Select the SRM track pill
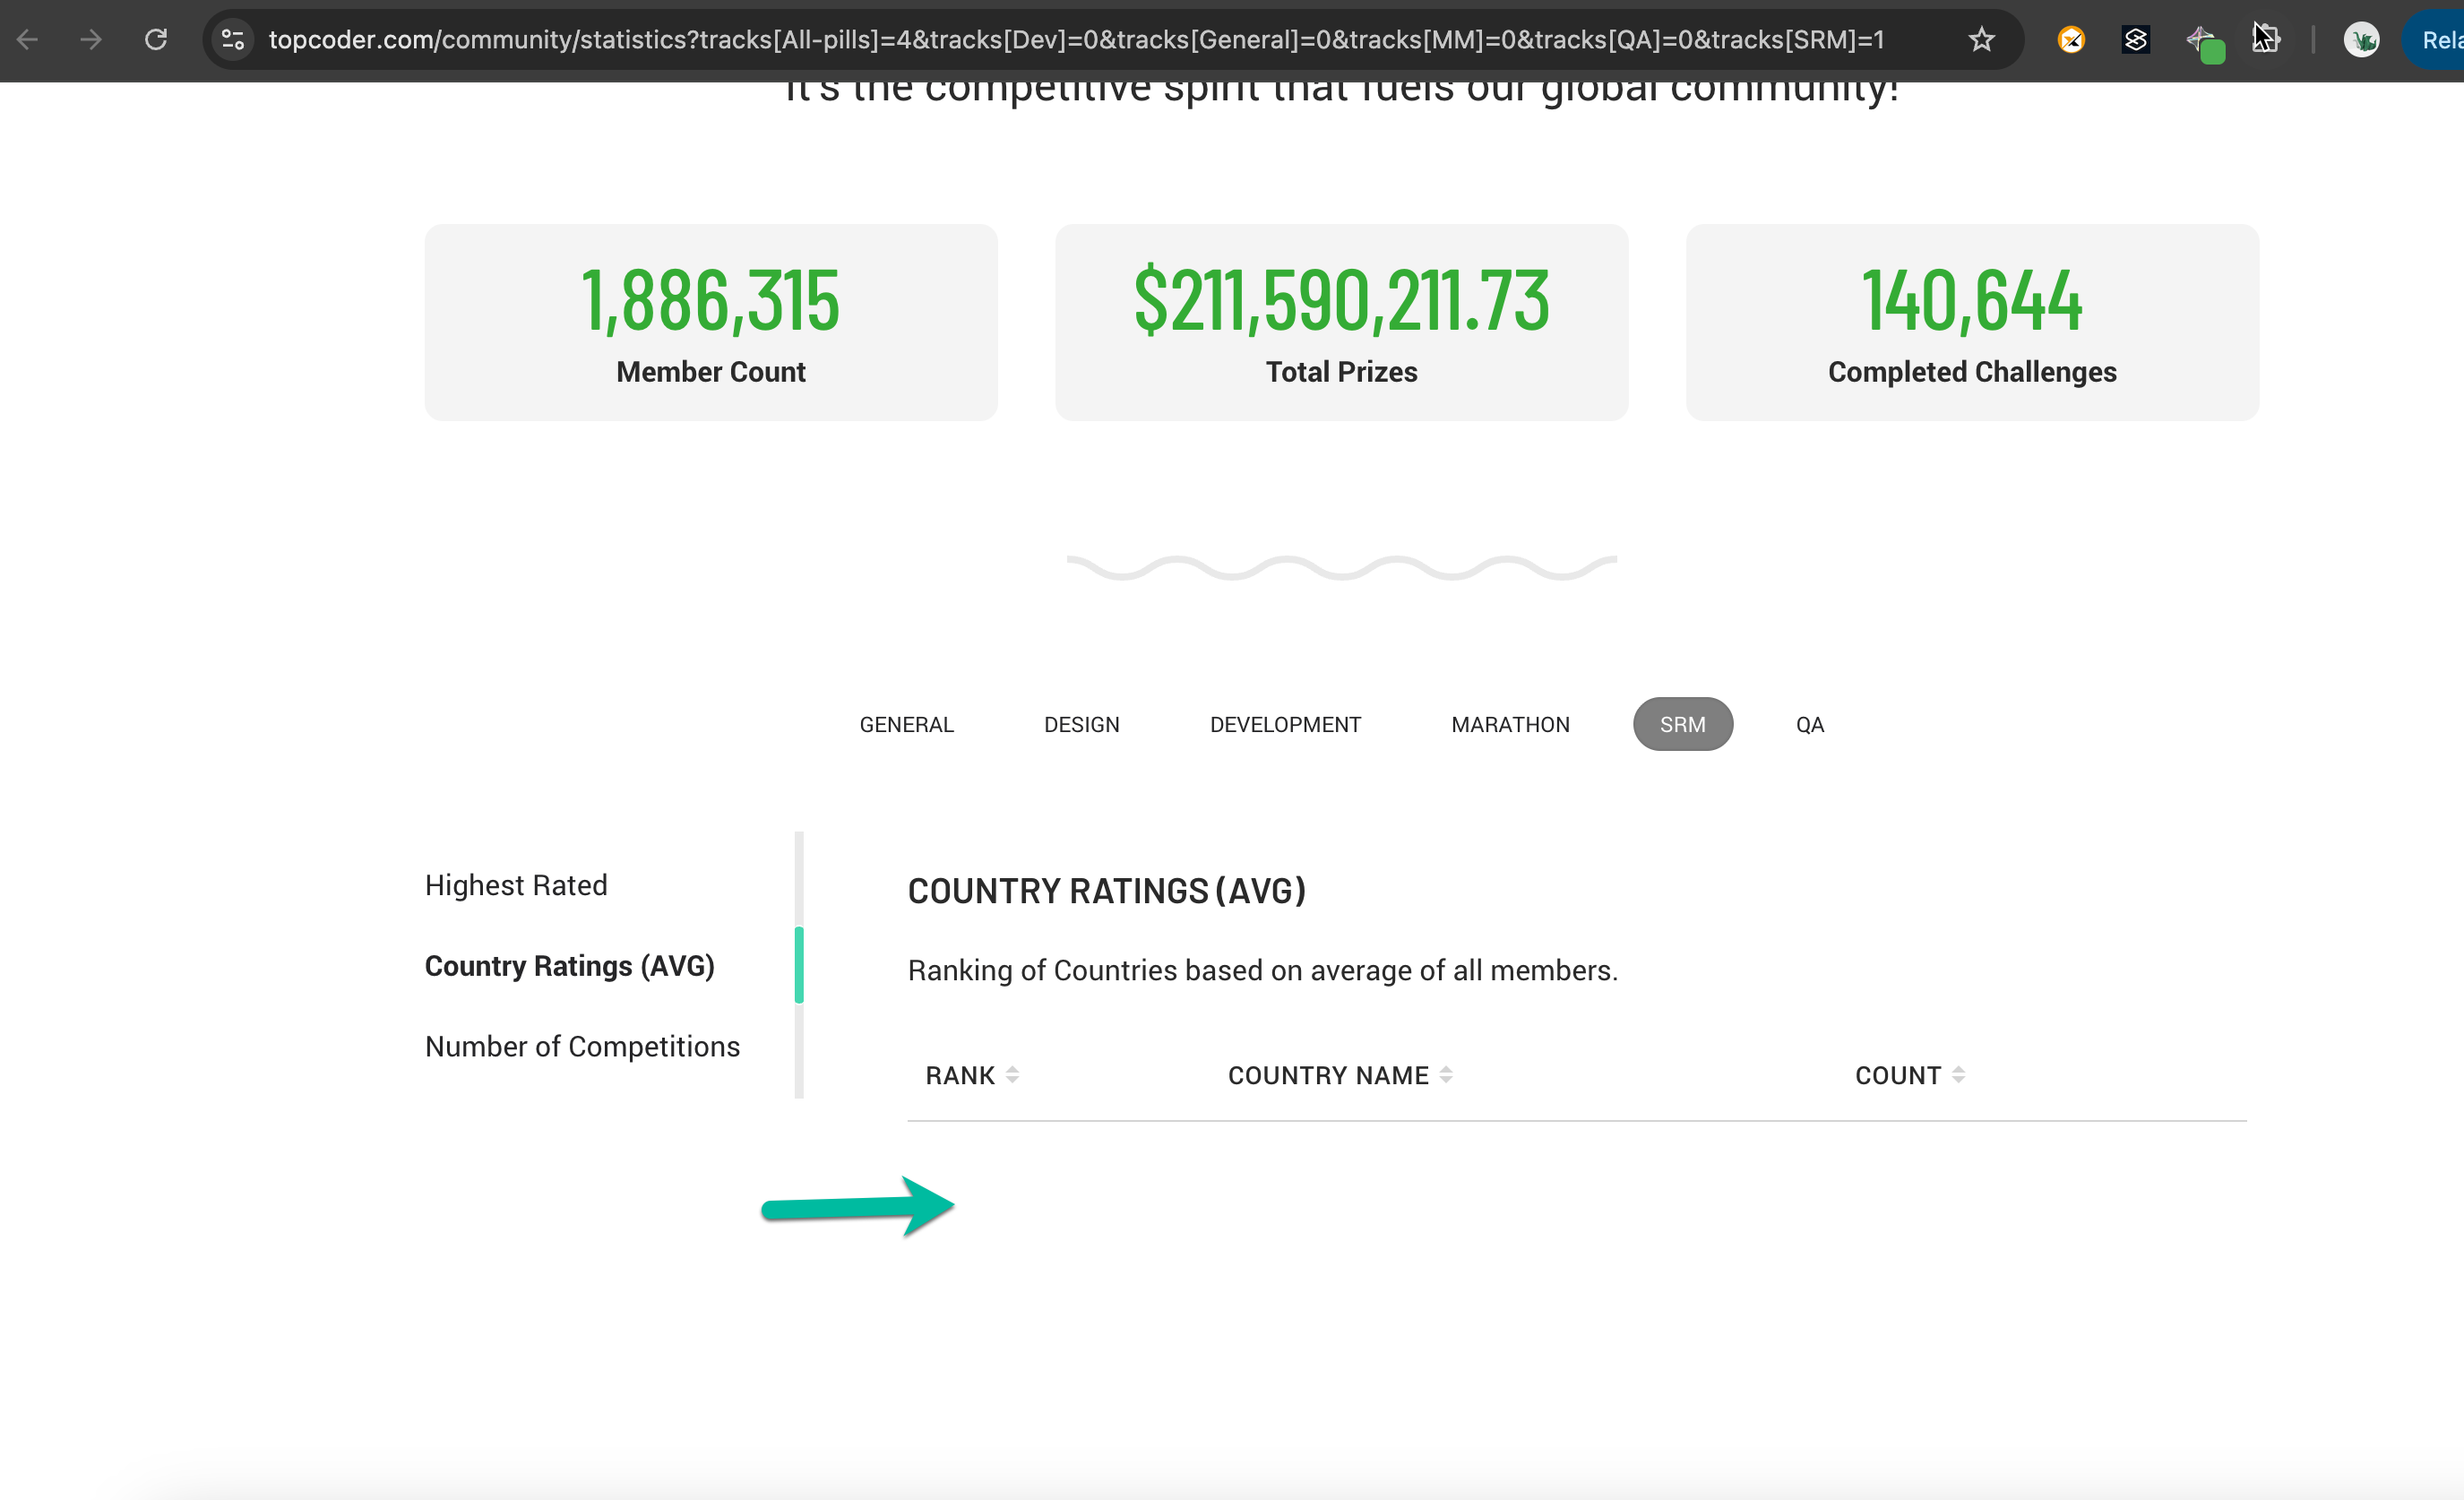Screen dimensions: 2464x1500 [1682, 724]
